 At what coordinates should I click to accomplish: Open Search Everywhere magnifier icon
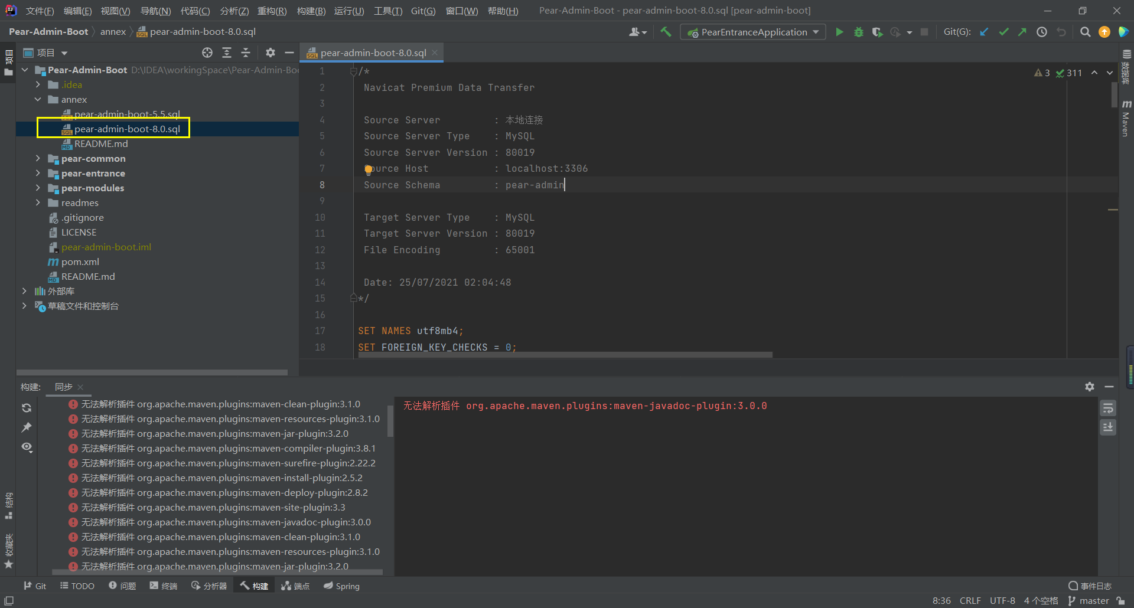(x=1085, y=32)
